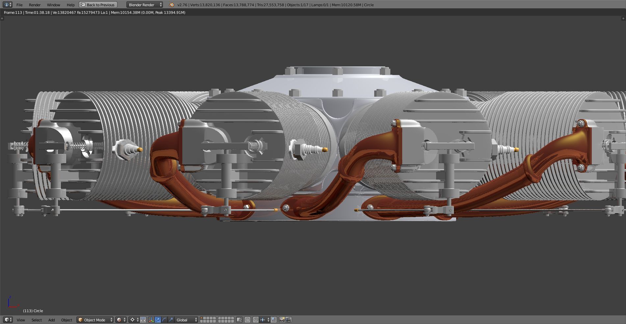Open the Global orientation dropdown
Screen dimensions: 626x324
pos(186,320)
